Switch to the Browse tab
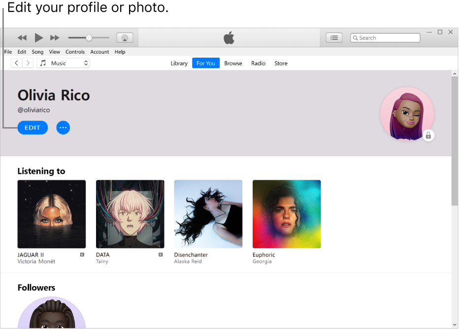This screenshot has height=329, width=460. [233, 63]
